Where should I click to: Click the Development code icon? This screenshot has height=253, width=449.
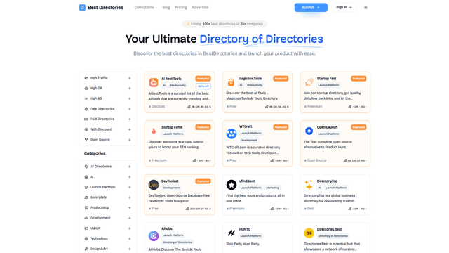[86, 218]
